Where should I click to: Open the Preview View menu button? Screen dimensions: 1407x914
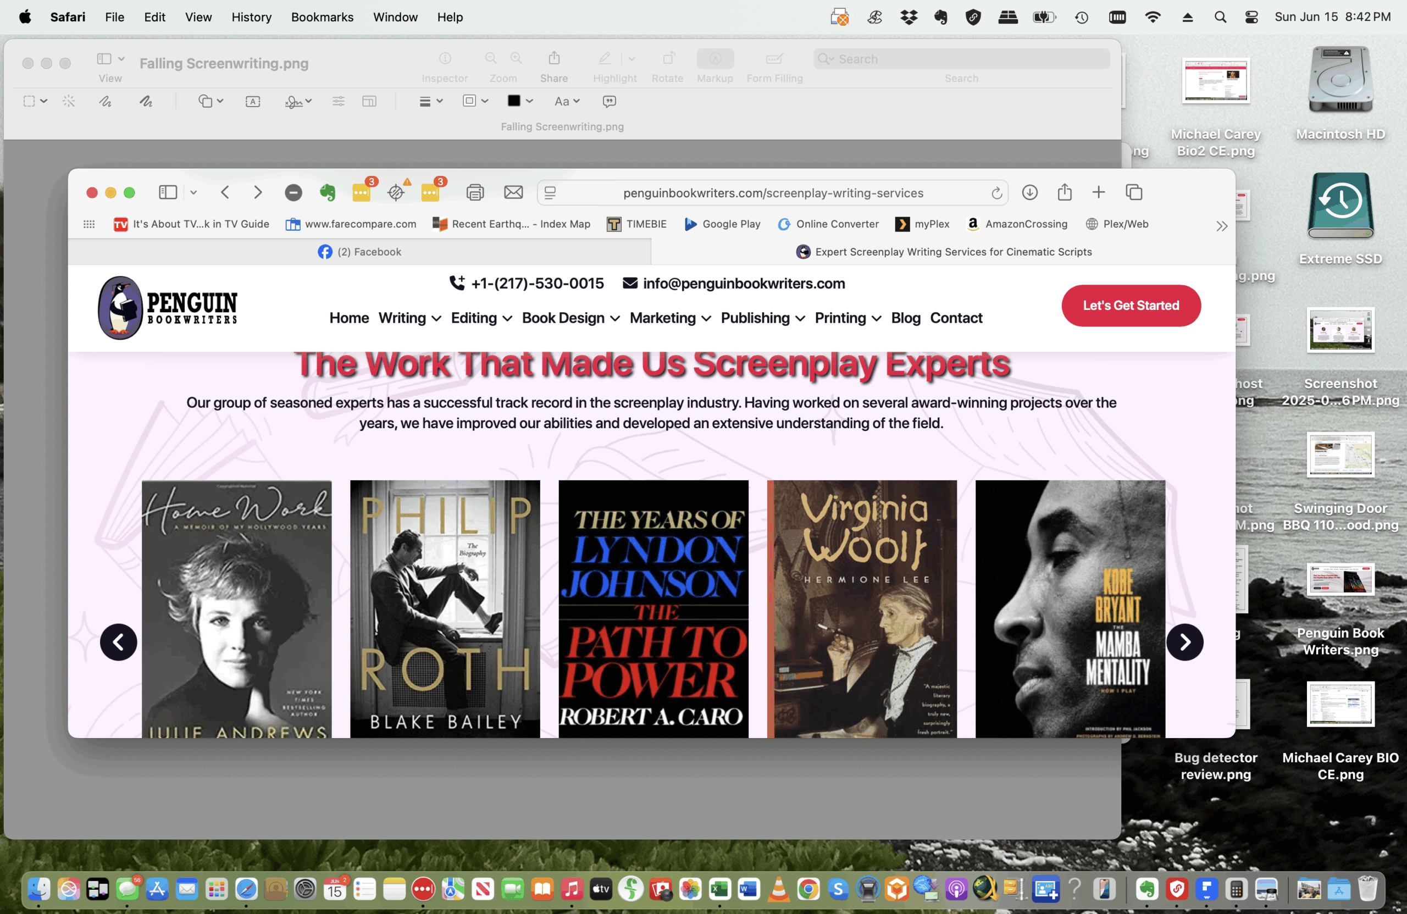tap(110, 59)
